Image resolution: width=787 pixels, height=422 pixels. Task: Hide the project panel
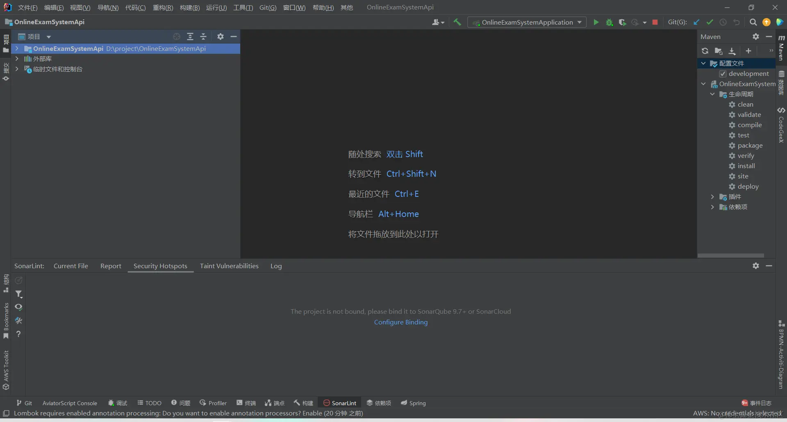pyautogui.click(x=234, y=36)
